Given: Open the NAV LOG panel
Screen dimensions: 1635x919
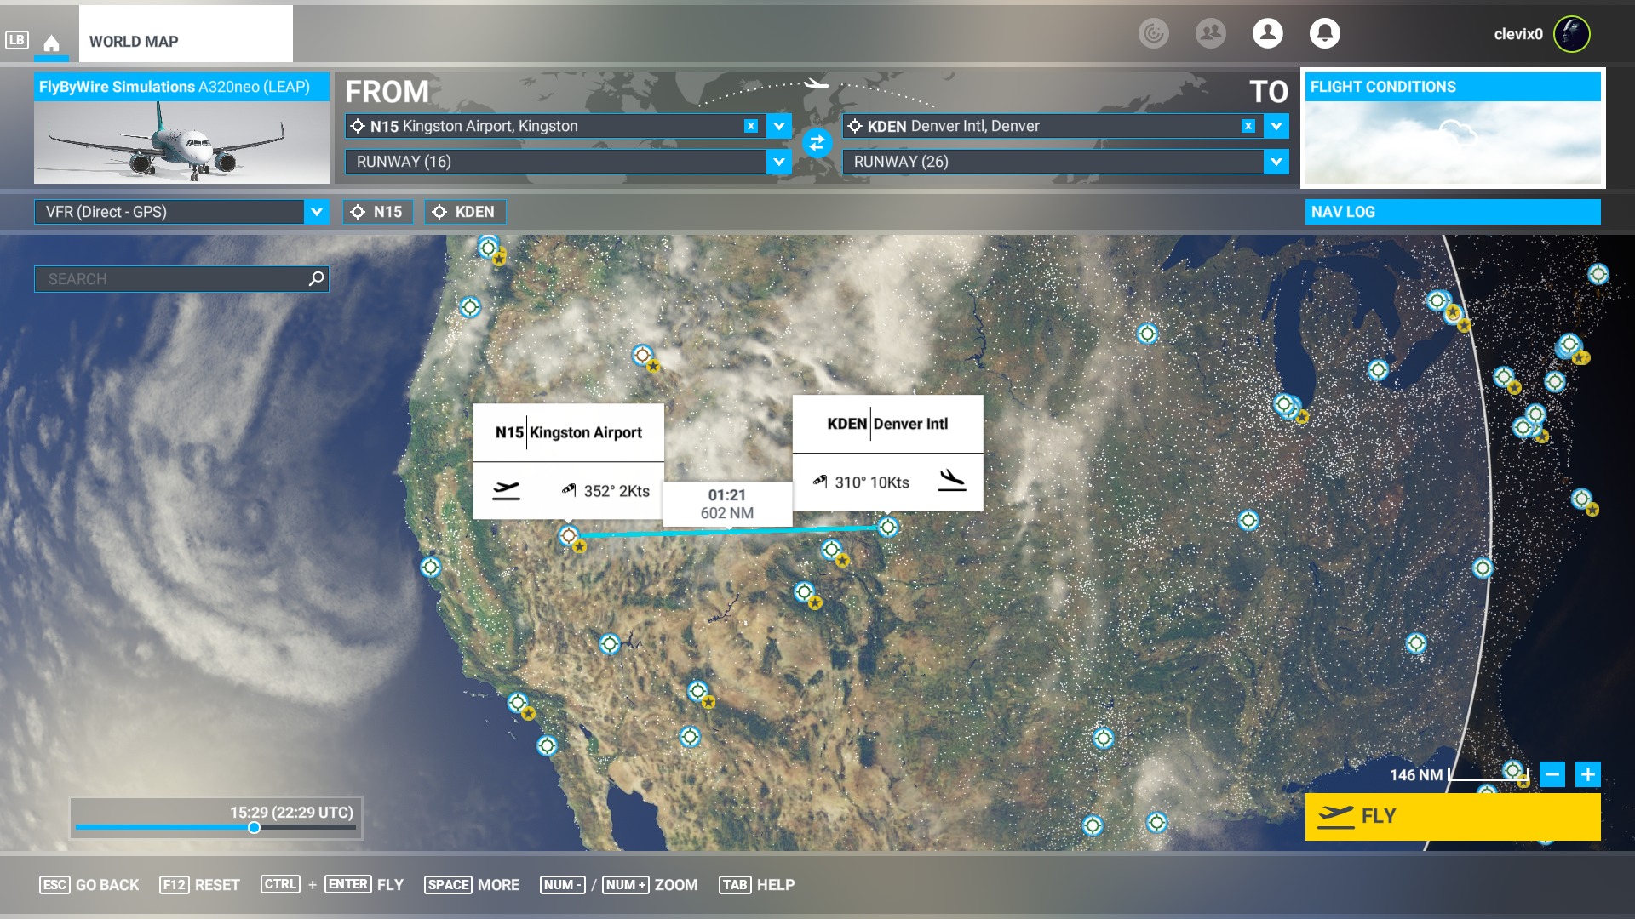Looking at the screenshot, I should tap(1452, 212).
